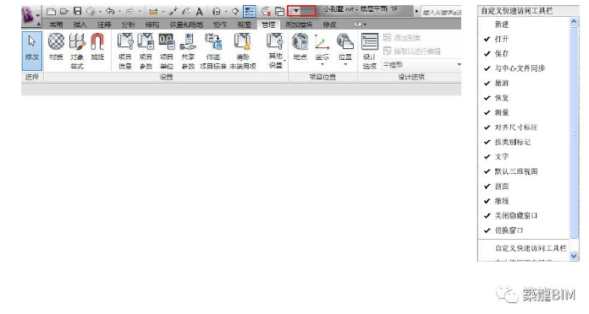The height and width of the screenshot is (314, 589).
Task: Click 清除未使用项 (Purge Unused) broom icon
Action: pyautogui.click(x=243, y=51)
